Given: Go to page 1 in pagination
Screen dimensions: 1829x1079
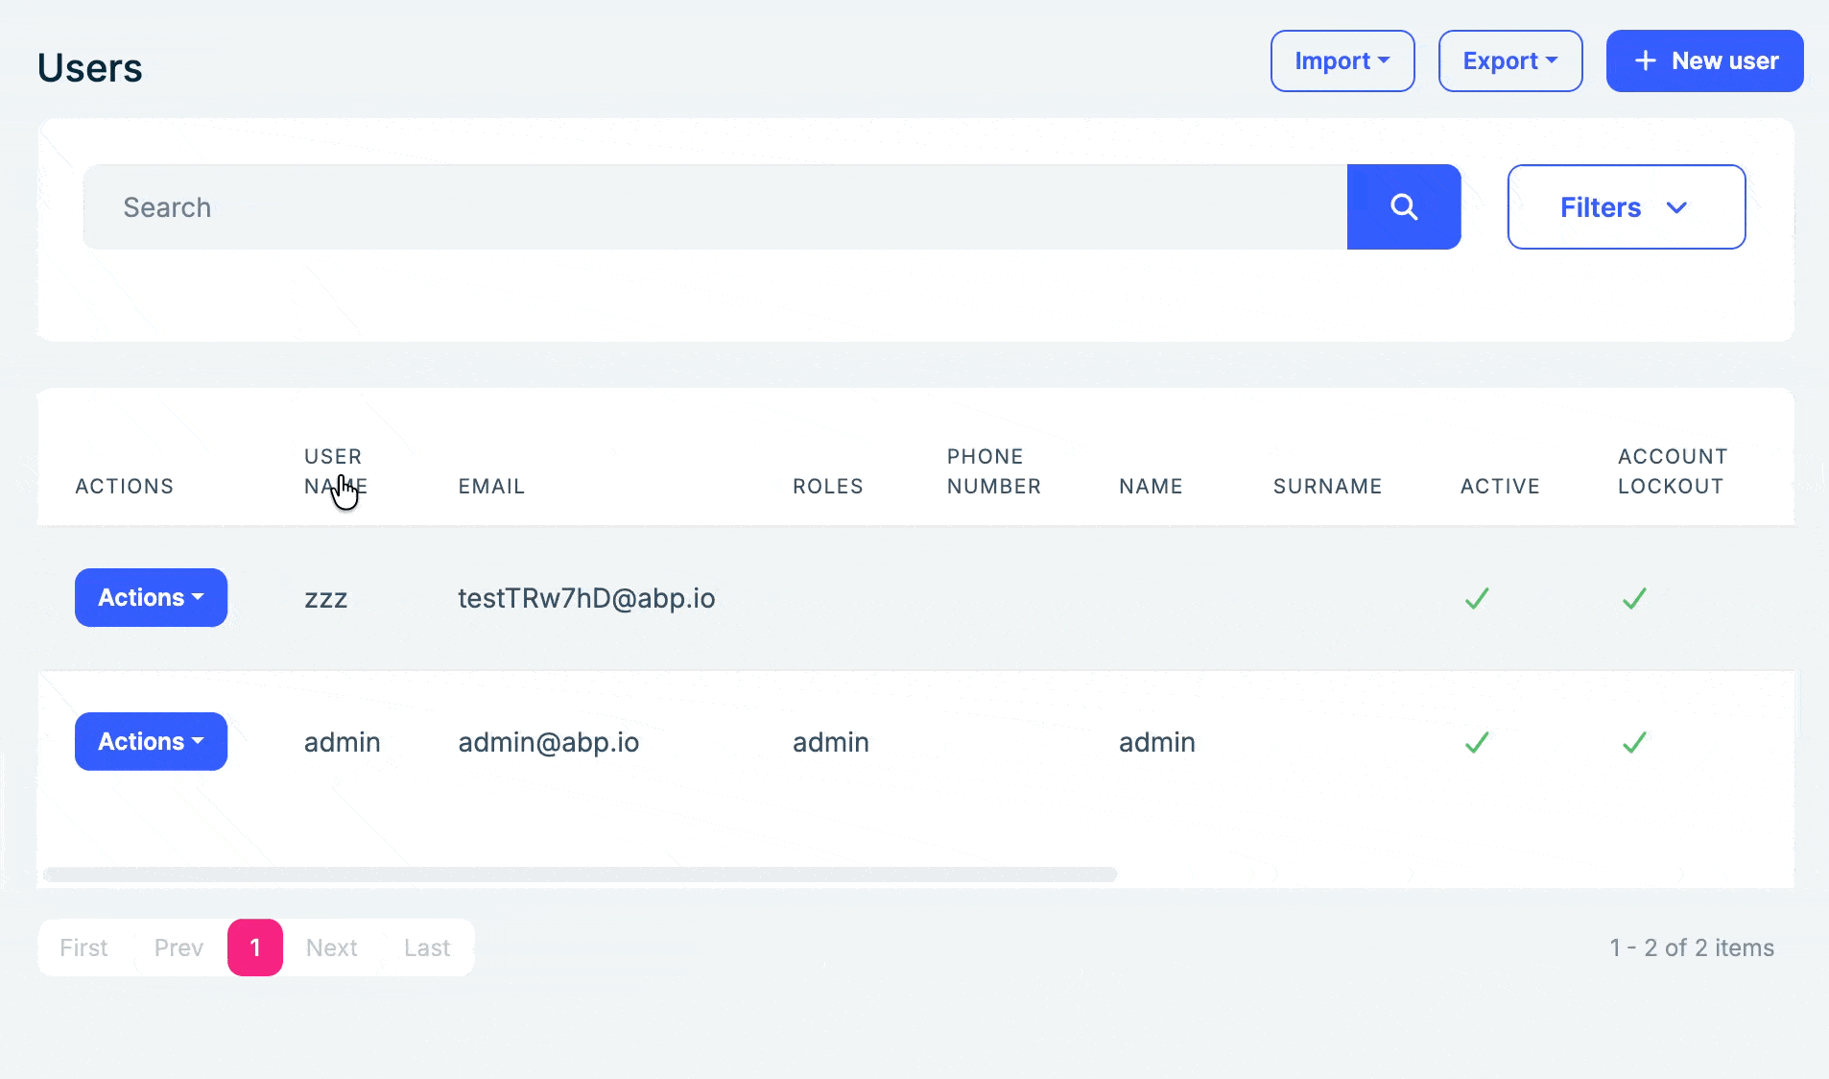Looking at the screenshot, I should 255,947.
